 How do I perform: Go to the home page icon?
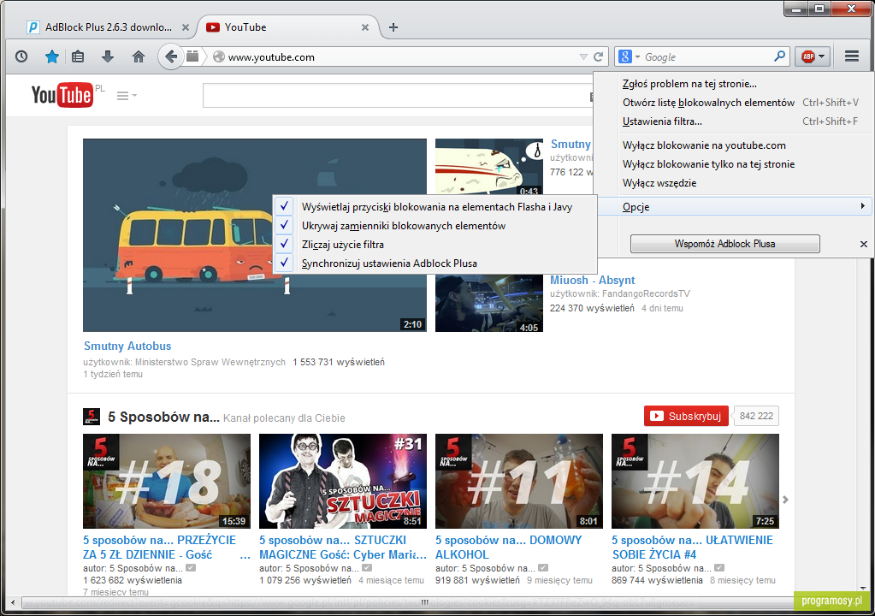[139, 56]
